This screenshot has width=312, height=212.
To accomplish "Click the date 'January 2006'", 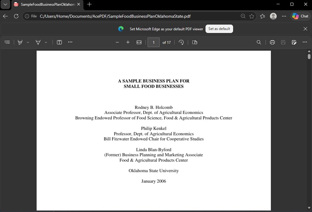I will point(154,181).
